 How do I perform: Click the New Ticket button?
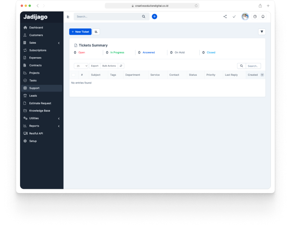tap(80, 32)
